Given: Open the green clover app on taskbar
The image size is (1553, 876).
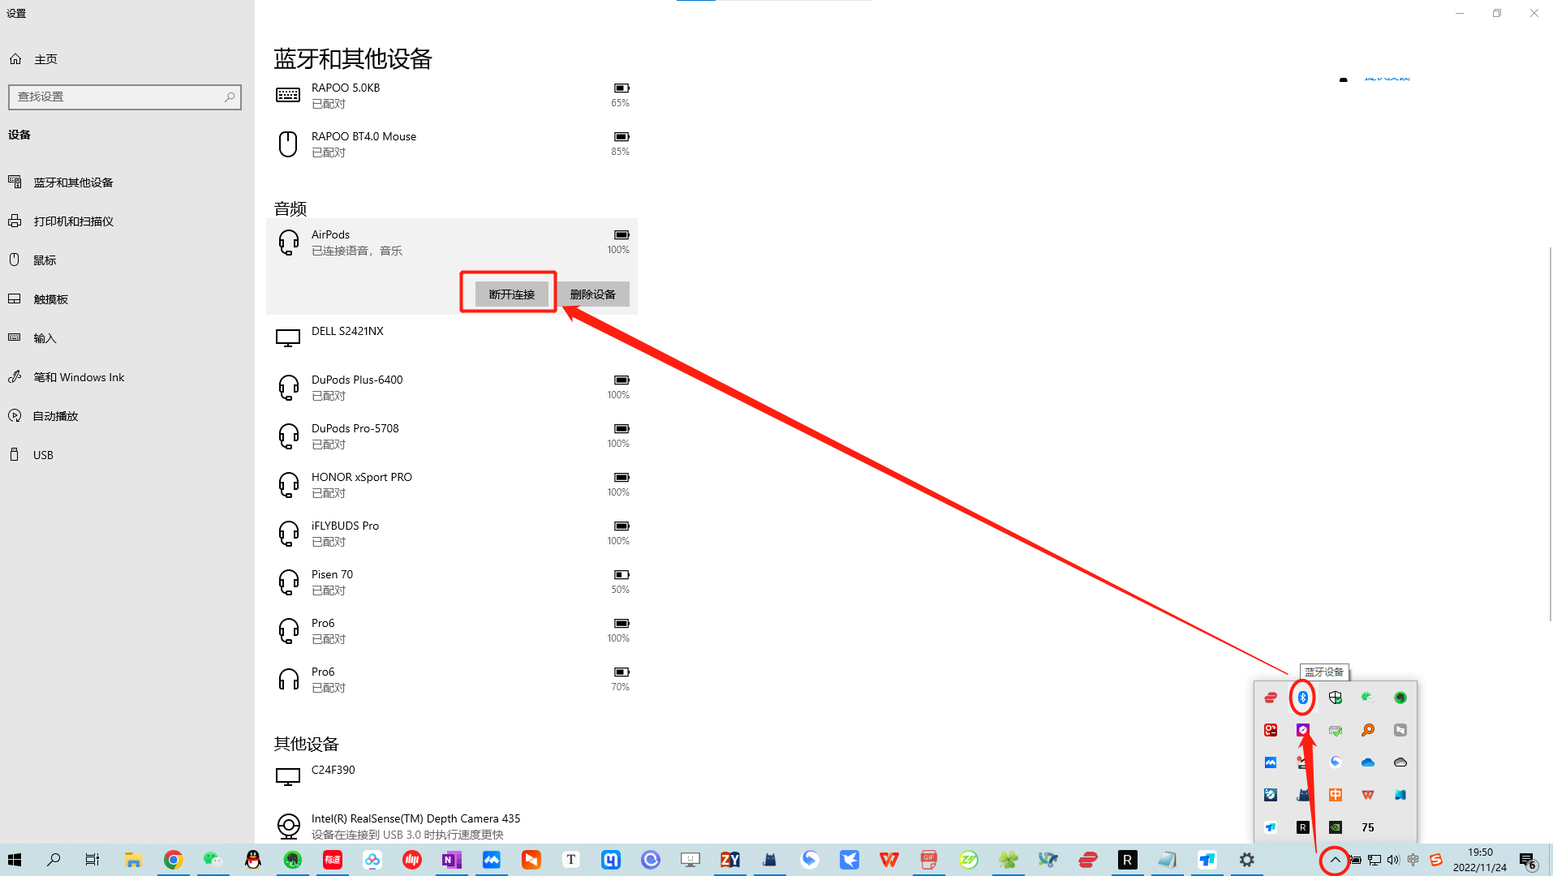Looking at the screenshot, I should coord(1009,860).
